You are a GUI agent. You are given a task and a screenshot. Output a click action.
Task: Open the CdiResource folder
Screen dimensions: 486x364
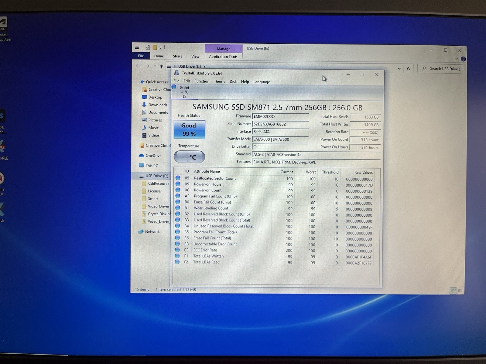click(x=156, y=184)
